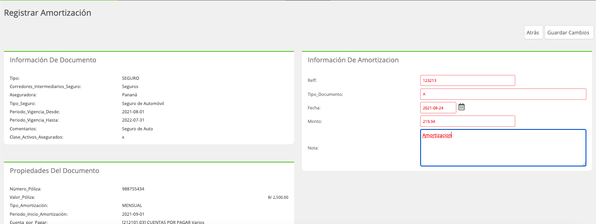Click the Información De Documento heading

[x=53, y=60]
